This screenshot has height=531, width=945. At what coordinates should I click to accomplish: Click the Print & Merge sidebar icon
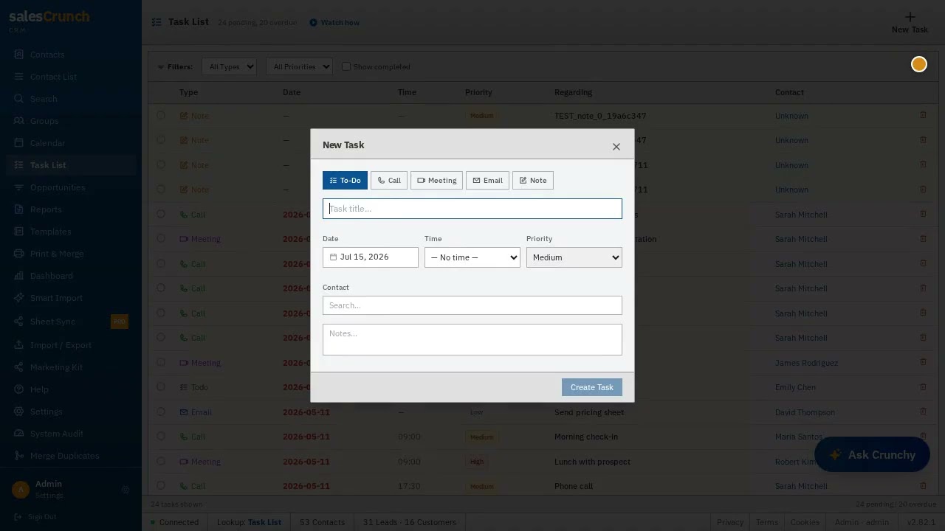(x=18, y=254)
